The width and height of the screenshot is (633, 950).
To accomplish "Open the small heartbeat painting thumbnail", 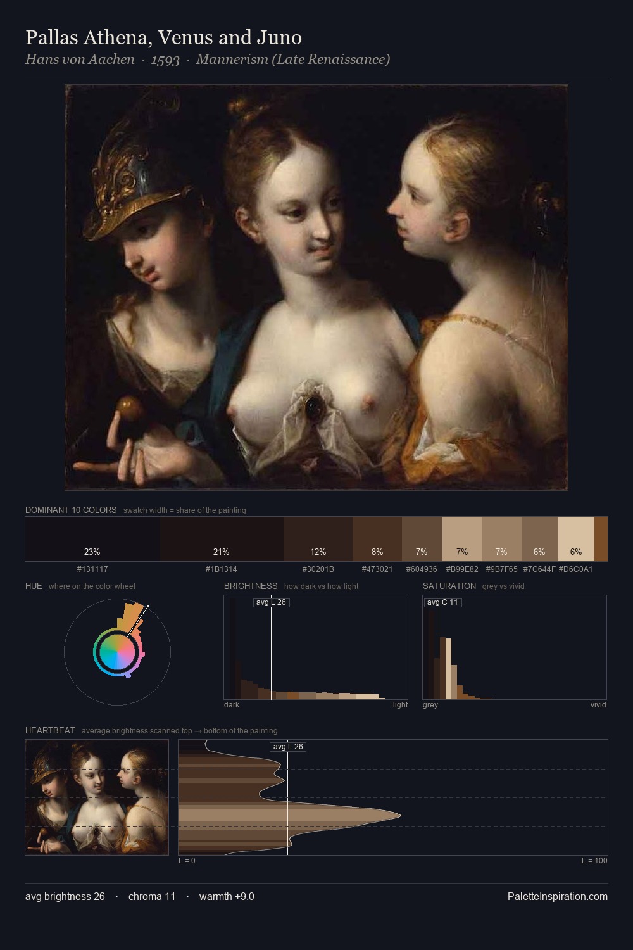I will [x=97, y=797].
